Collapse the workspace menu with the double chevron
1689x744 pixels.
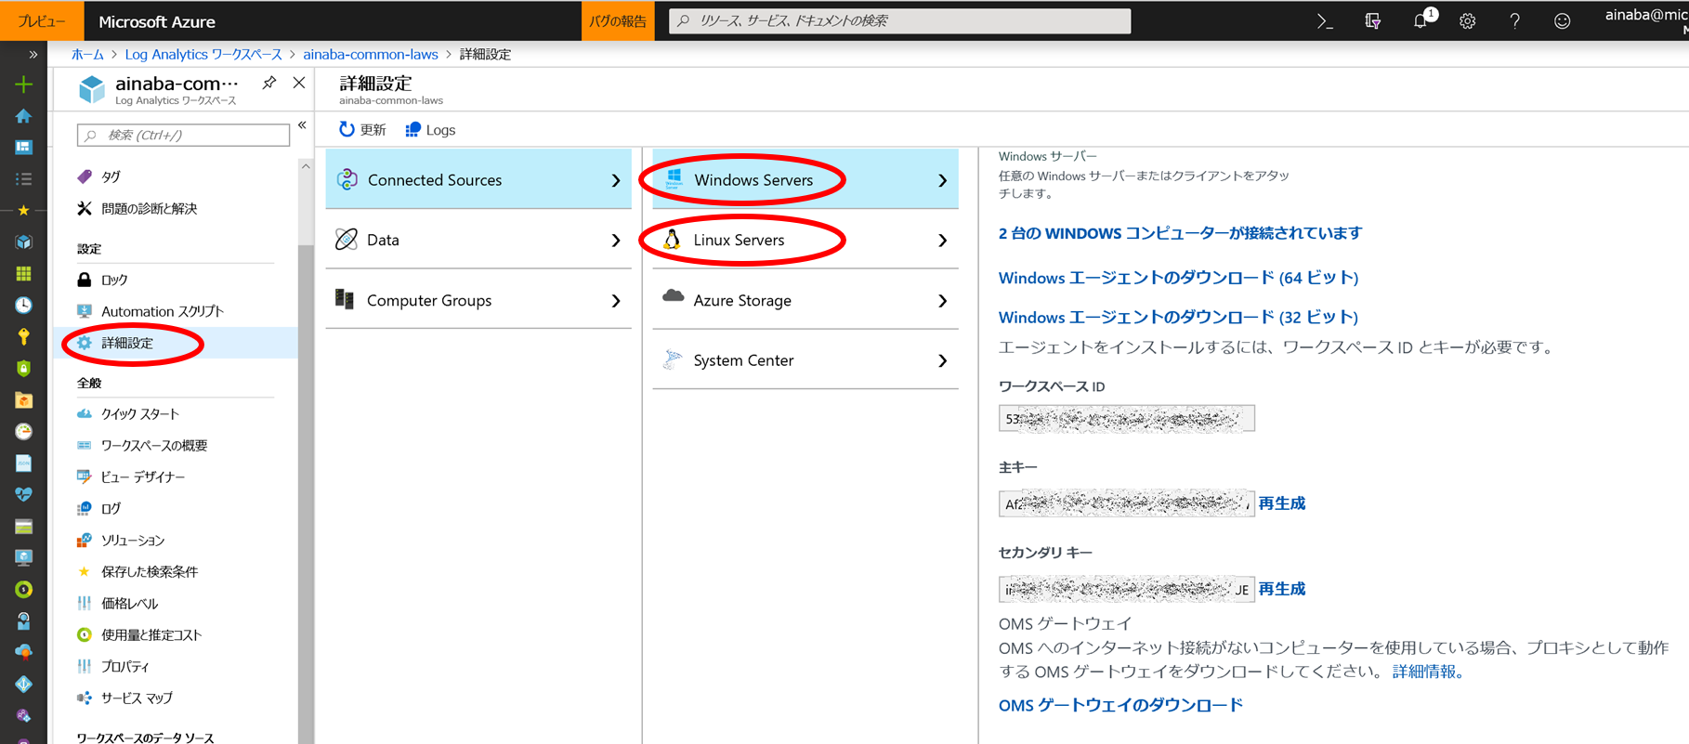(303, 125)
